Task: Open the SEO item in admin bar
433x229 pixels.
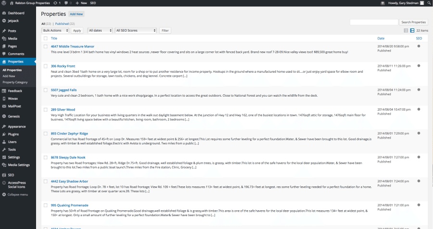Action: click(93, 3)
